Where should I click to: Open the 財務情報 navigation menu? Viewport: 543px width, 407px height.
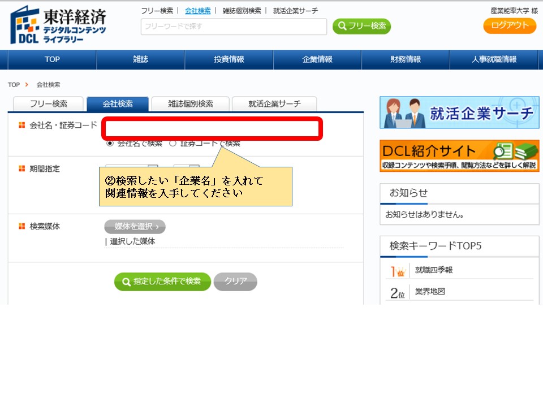pos(406,59)
